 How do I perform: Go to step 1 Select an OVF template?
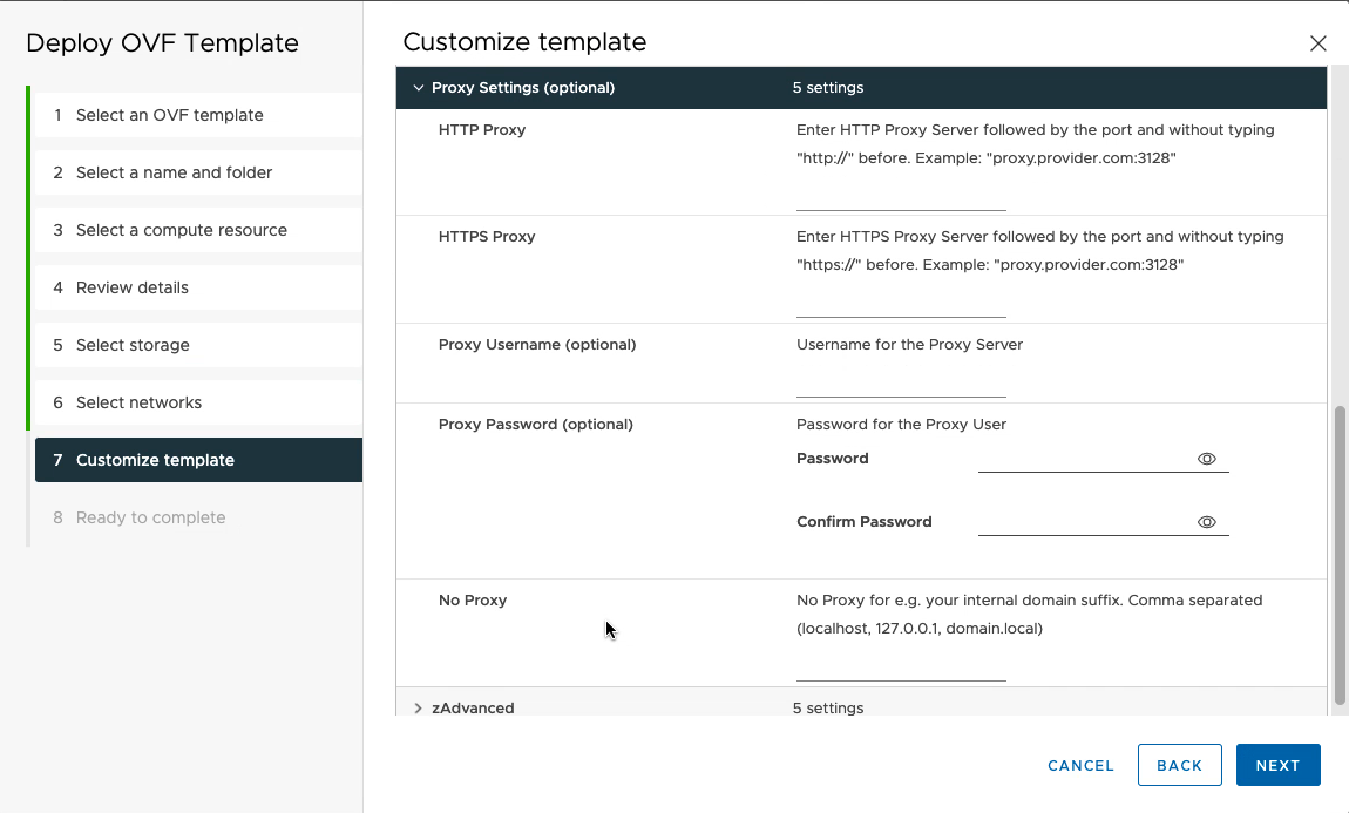tap(170, 115)
